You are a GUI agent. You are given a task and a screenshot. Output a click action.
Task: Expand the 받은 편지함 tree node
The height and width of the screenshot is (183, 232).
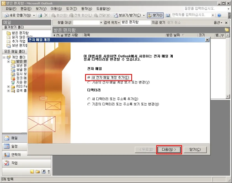pos(9,61)
